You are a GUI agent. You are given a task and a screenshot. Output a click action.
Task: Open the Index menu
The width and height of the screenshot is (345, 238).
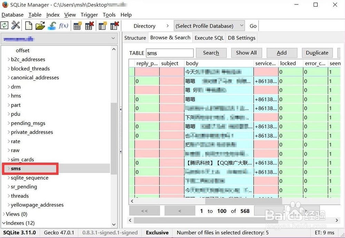pyautogui.click(x=53, y=15)
